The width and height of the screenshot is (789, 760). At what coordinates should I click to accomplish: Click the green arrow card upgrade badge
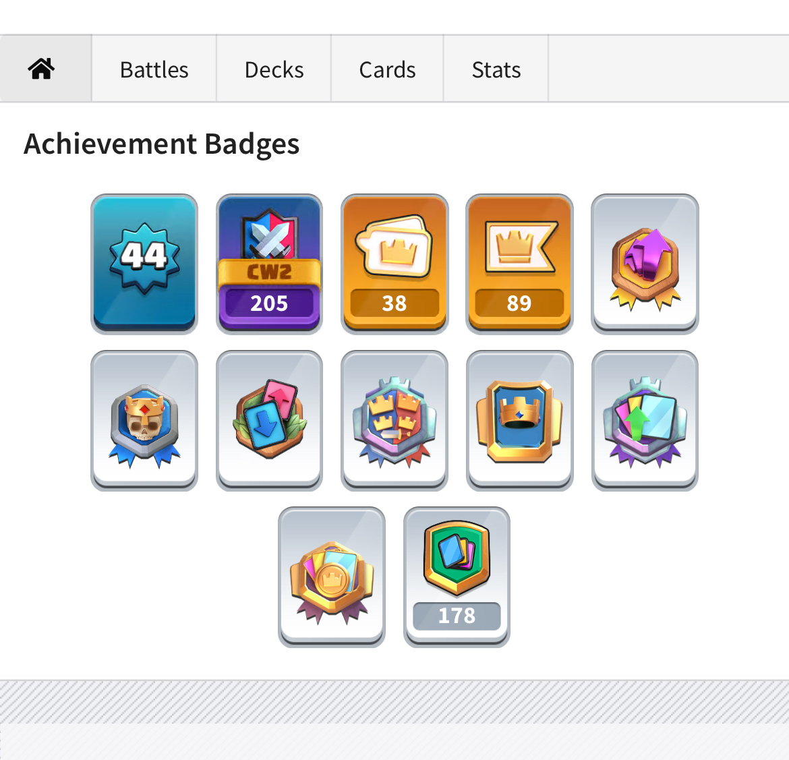coord(645,420)
